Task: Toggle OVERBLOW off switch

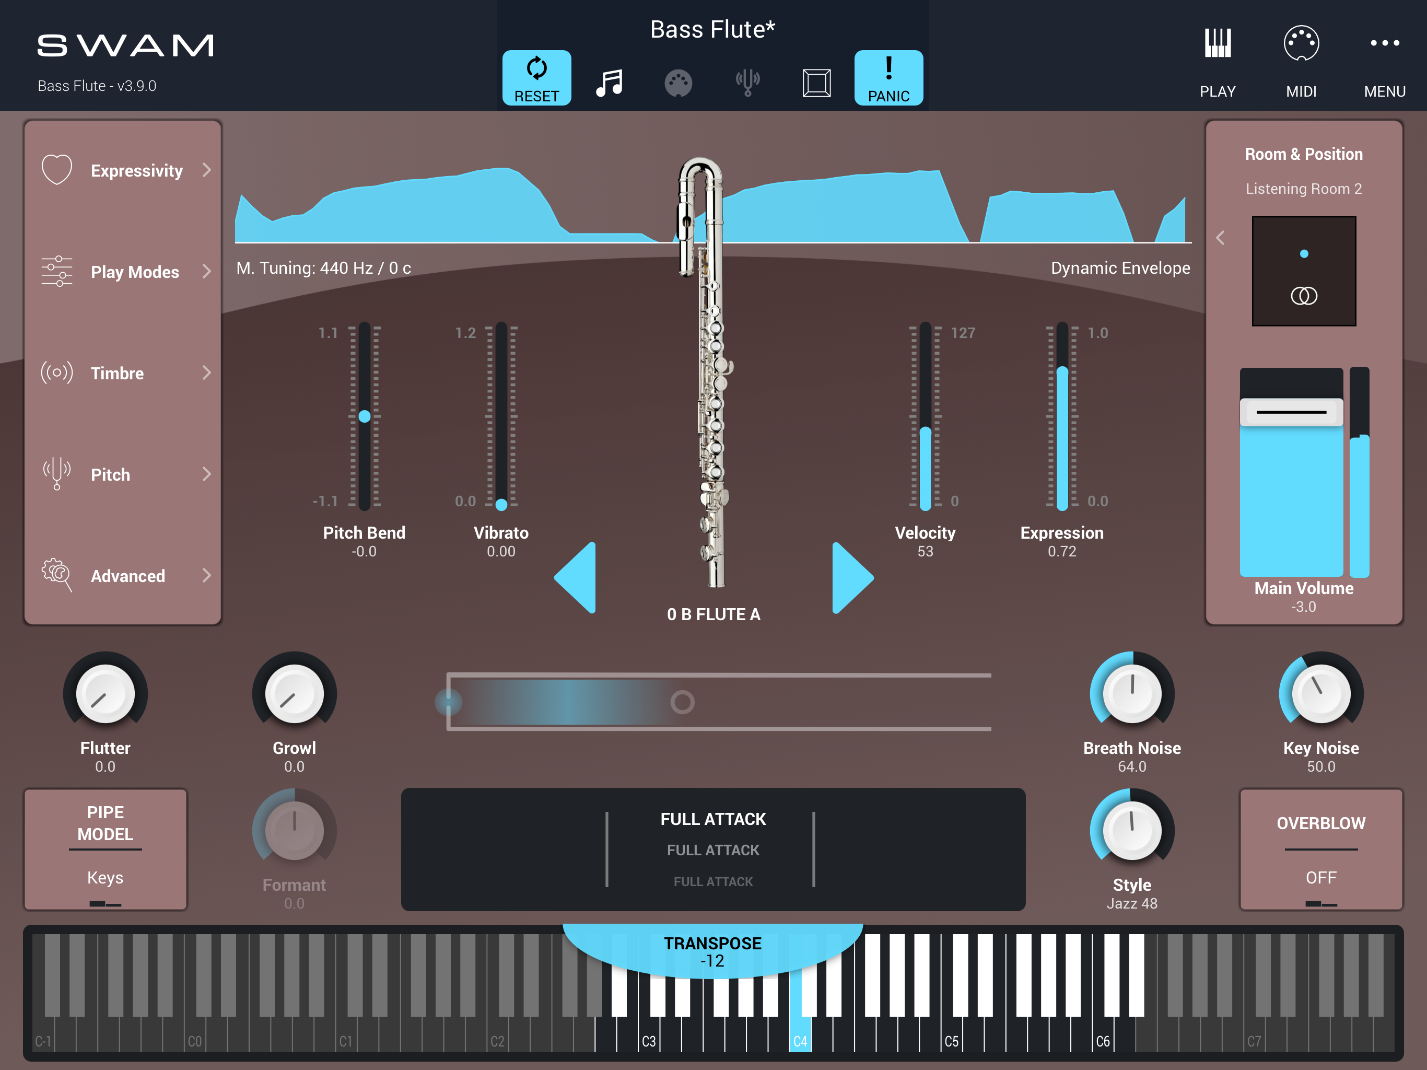Action: 1320,850
